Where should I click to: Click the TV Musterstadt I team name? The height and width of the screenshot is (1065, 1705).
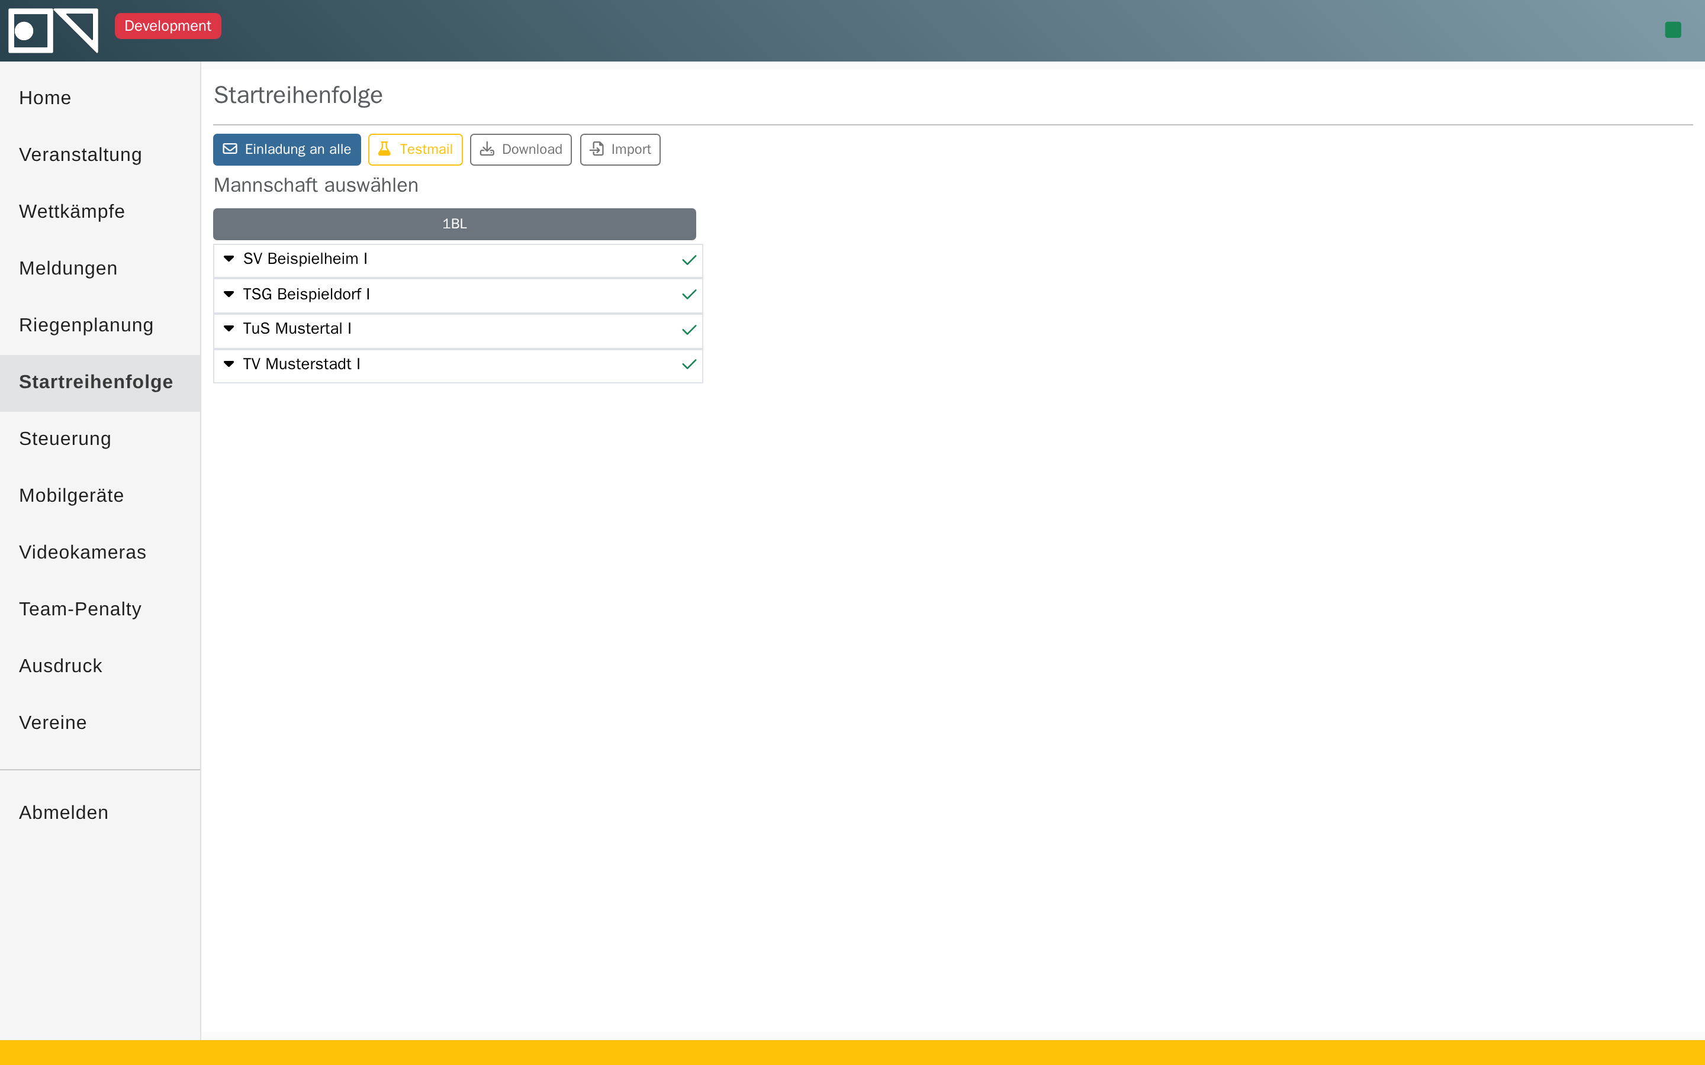click(301, 364)
